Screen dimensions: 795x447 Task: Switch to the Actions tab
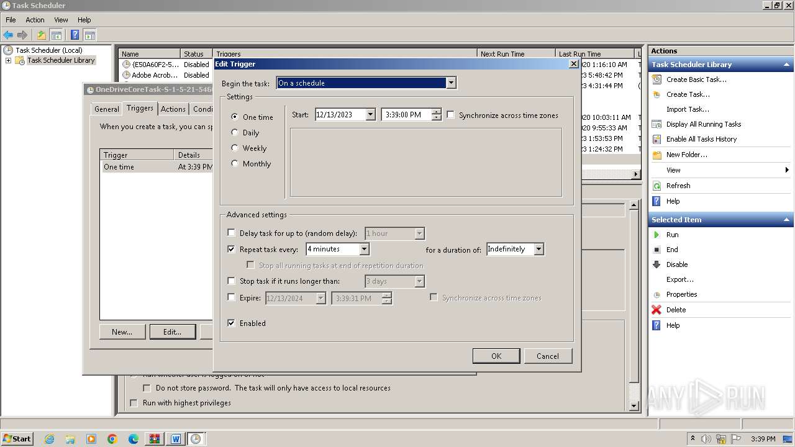pyautogui.click(x=173, y=109)
